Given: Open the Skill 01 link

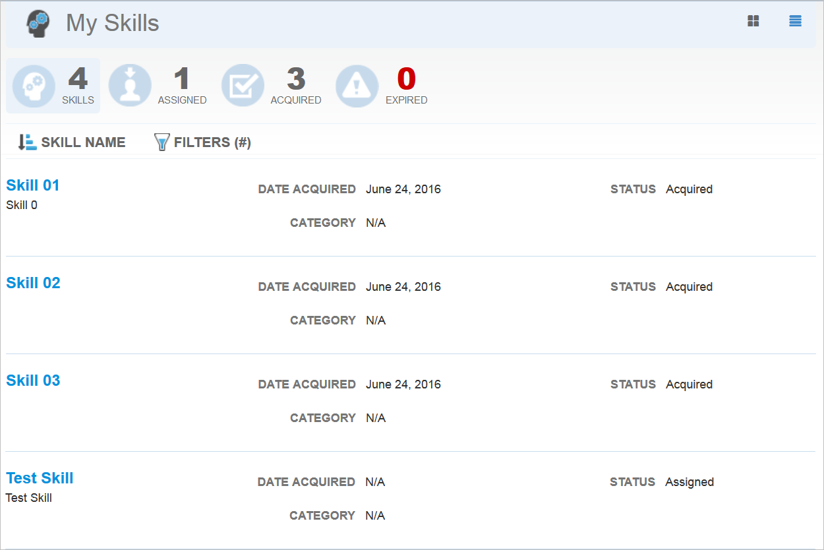Looking at the screenshot, I should click(x=33, y=185).
